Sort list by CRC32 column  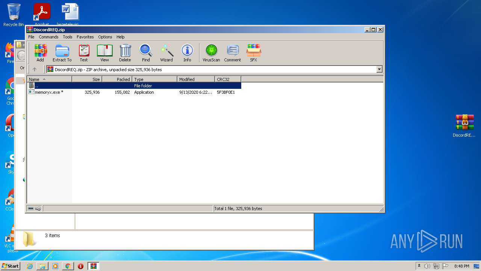[228, 79]
